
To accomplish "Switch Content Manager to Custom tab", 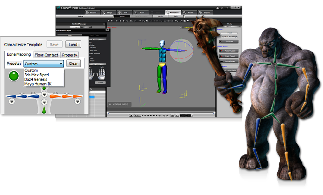I will (x=86, y=27).
